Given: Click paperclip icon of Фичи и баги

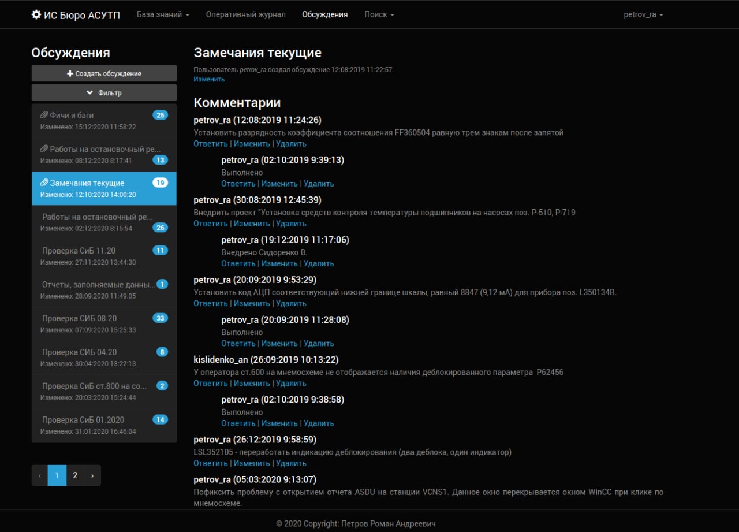Looking at the screenshot, I should coord(44,115).
